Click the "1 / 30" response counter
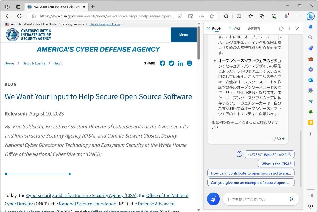Viewport: 318px width, 212px height. pyautogui.click(x=276, y=139)
